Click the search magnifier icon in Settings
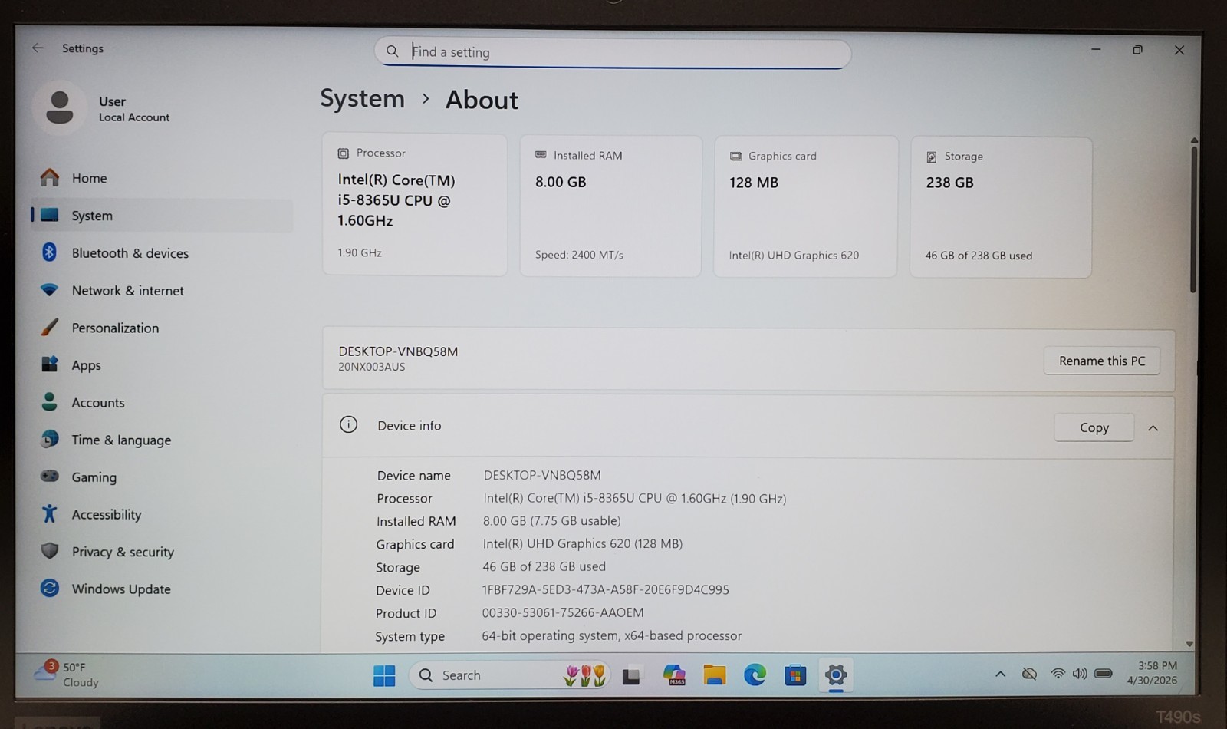Viewport: 1227px width, 729px height. (392, 51)
